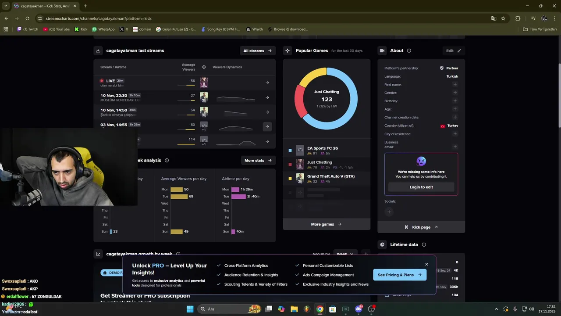Open new browser tab

(x=85, y=6)
